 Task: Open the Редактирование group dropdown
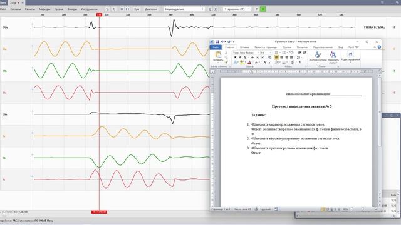coord(350,57)
